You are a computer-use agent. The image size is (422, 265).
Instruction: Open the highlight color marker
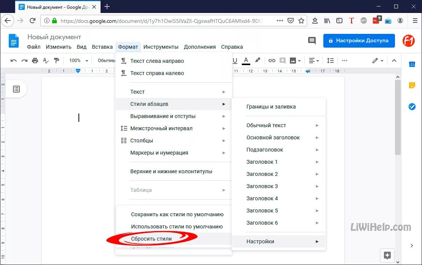(x=258, y=60)
